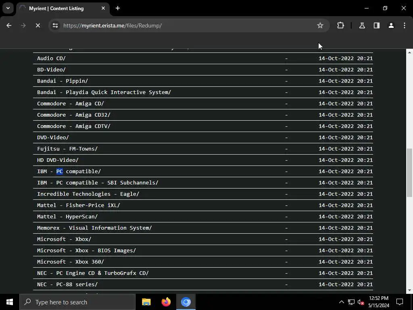The width and height of the screenshot is (413, 310).
Task: Open Commodore - Amiga CDTV/ folder
Action: pyautogui.click(x=74, y=126)
